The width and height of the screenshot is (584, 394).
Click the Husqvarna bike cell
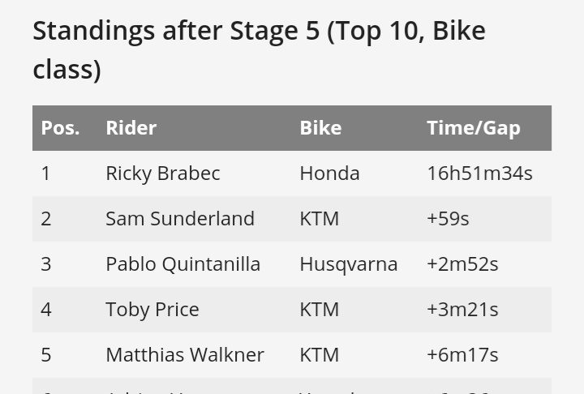(348, 264)
